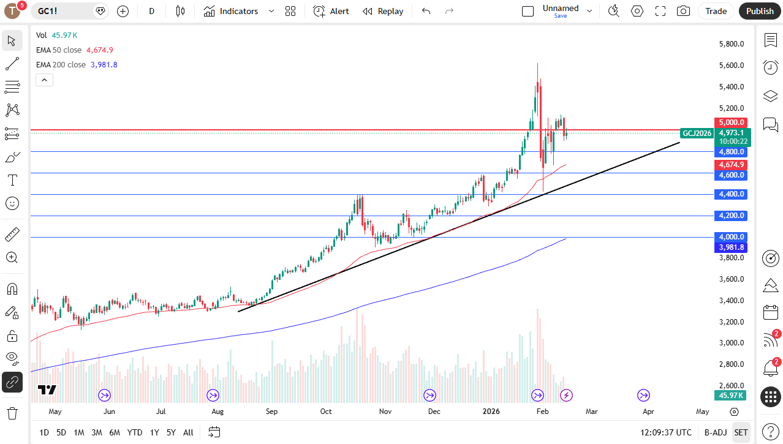Open chart settings hexagon icon
The image size is (783, 444).
(637, 11)
